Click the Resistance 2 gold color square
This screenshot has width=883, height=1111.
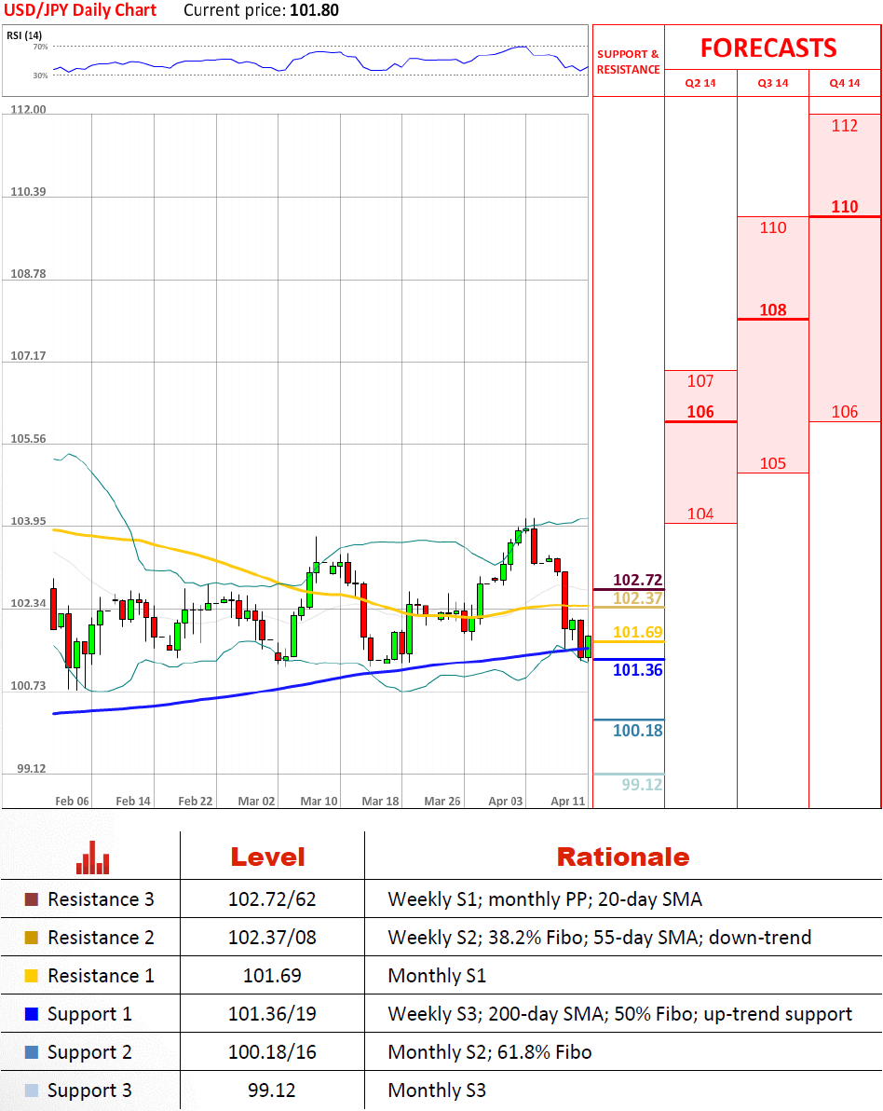pos(31,939)
